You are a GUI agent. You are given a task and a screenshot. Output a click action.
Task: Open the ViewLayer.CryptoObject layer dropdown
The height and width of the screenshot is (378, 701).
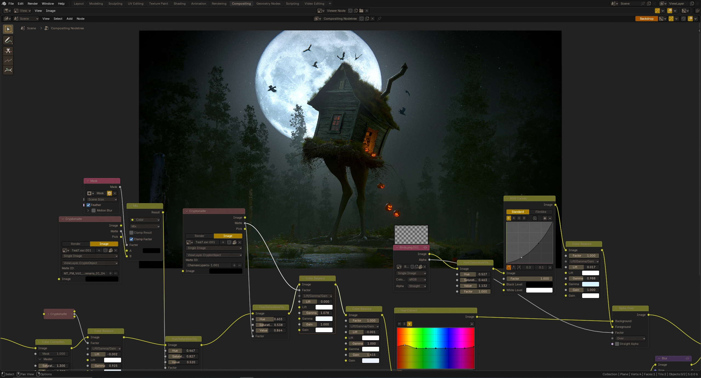point(214,255)
